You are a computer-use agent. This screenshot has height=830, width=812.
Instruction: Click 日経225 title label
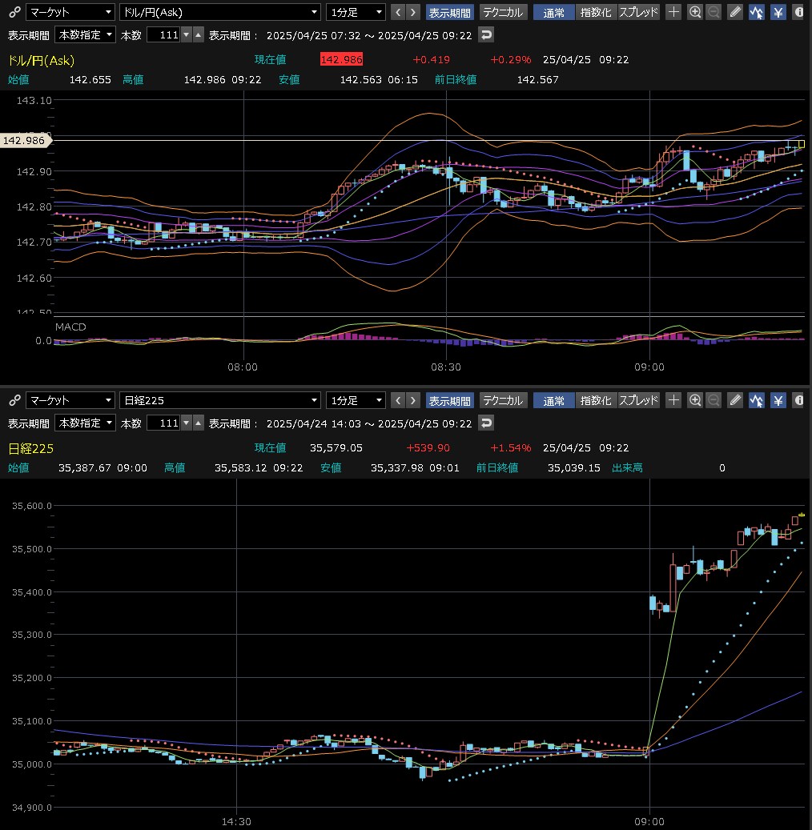point(30,448)
